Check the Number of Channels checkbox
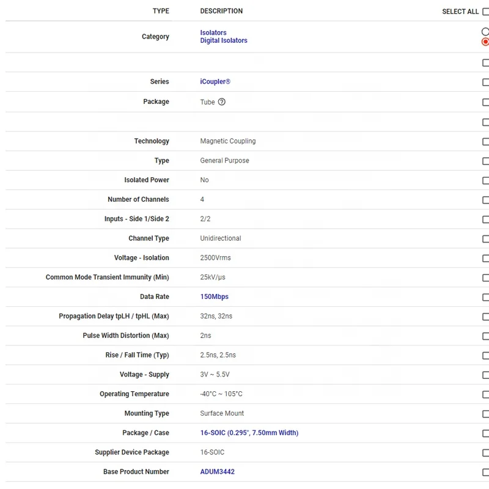 (485, 200)
